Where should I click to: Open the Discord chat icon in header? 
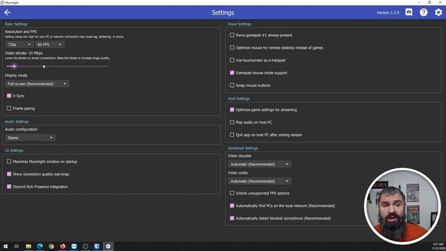(x=409, y=13)
